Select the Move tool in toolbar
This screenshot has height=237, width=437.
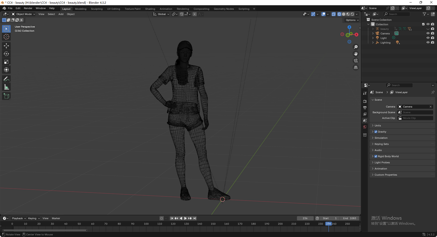6,46
